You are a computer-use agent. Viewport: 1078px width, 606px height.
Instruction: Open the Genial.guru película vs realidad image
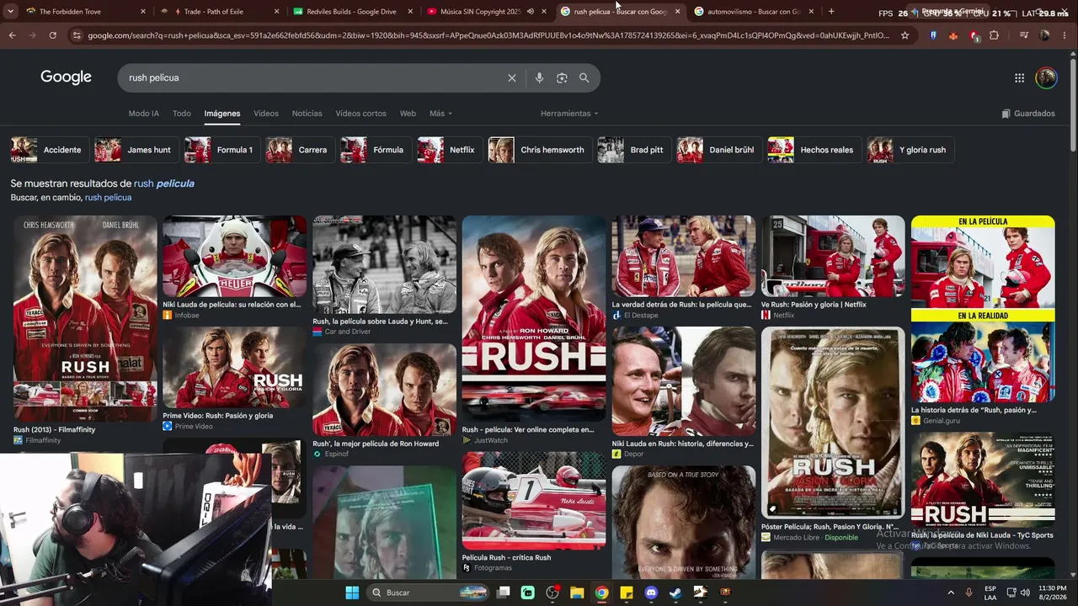(x=983, y=309)
